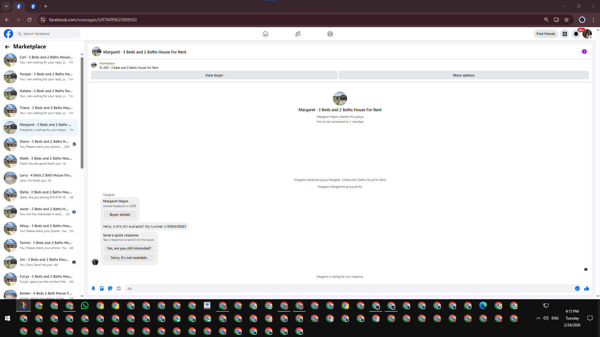
Task: Open Carl conversation in the list
Action: click(40, 60)
